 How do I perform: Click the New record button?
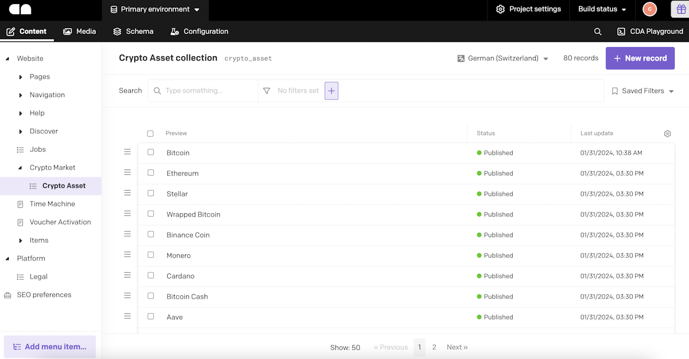(640, 59)
